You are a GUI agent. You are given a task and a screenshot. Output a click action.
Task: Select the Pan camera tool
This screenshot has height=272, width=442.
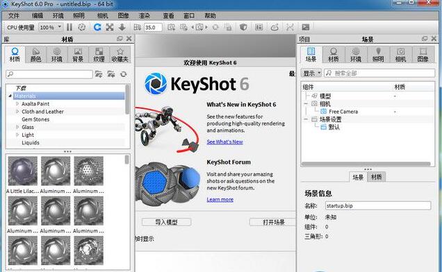(110, 27)
